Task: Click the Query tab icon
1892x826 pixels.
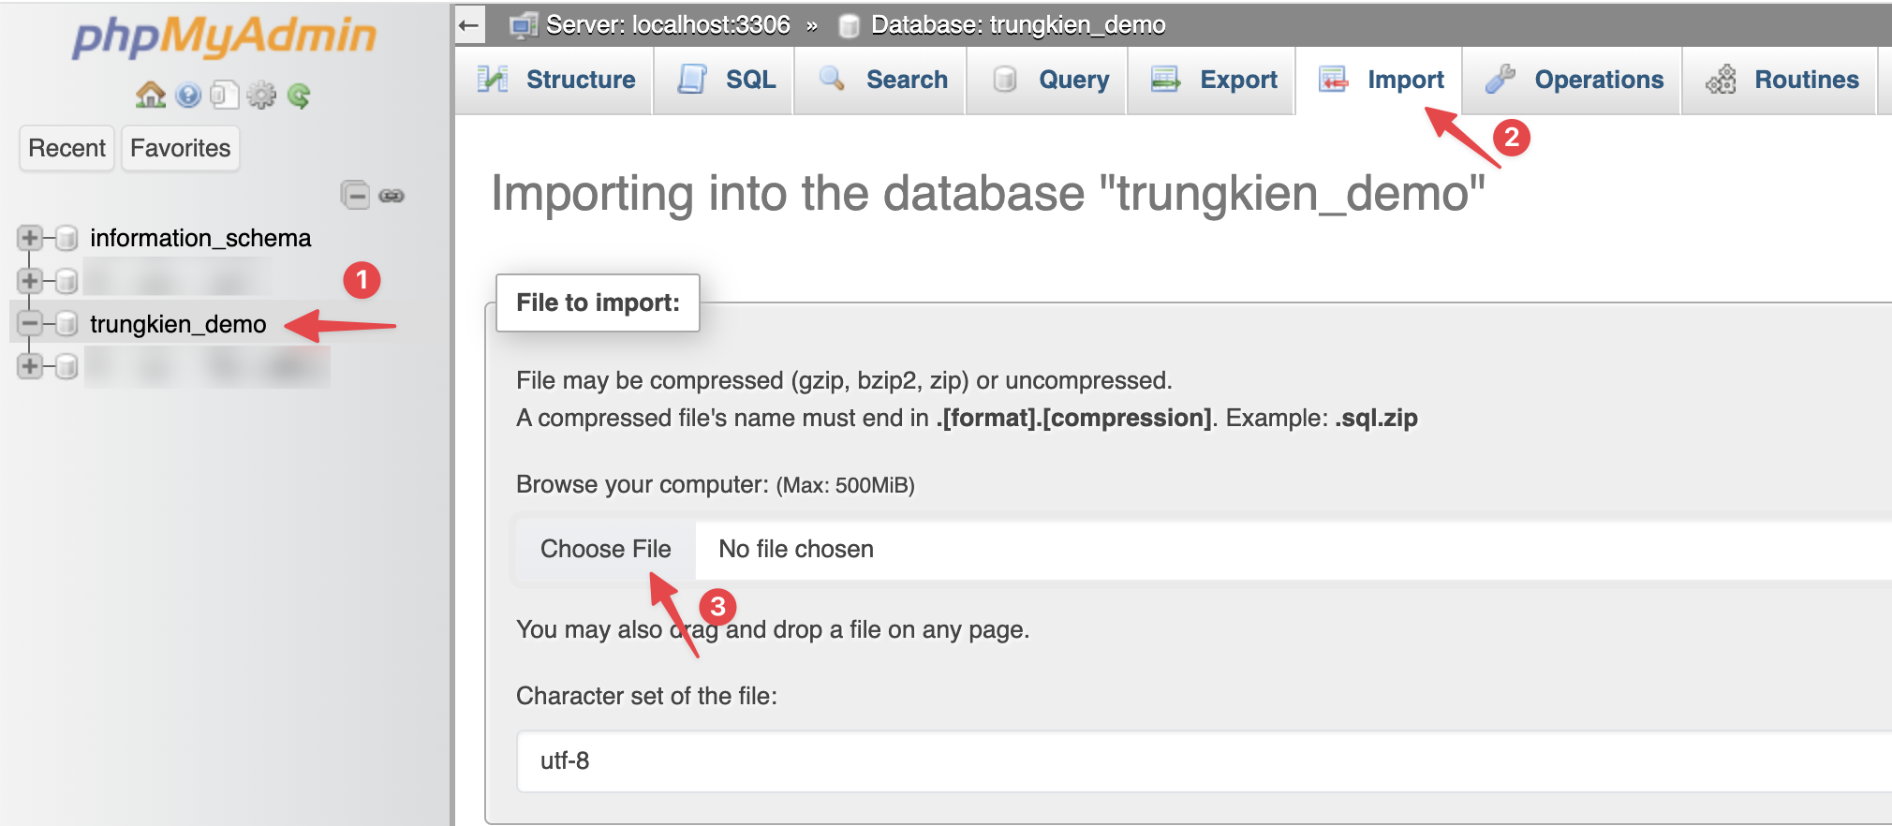Action: click(1005, 80)
